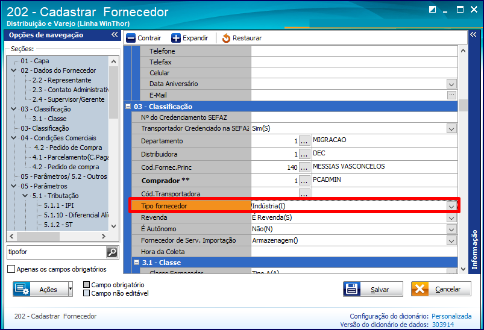Click the Salvar button

(373, 289)
